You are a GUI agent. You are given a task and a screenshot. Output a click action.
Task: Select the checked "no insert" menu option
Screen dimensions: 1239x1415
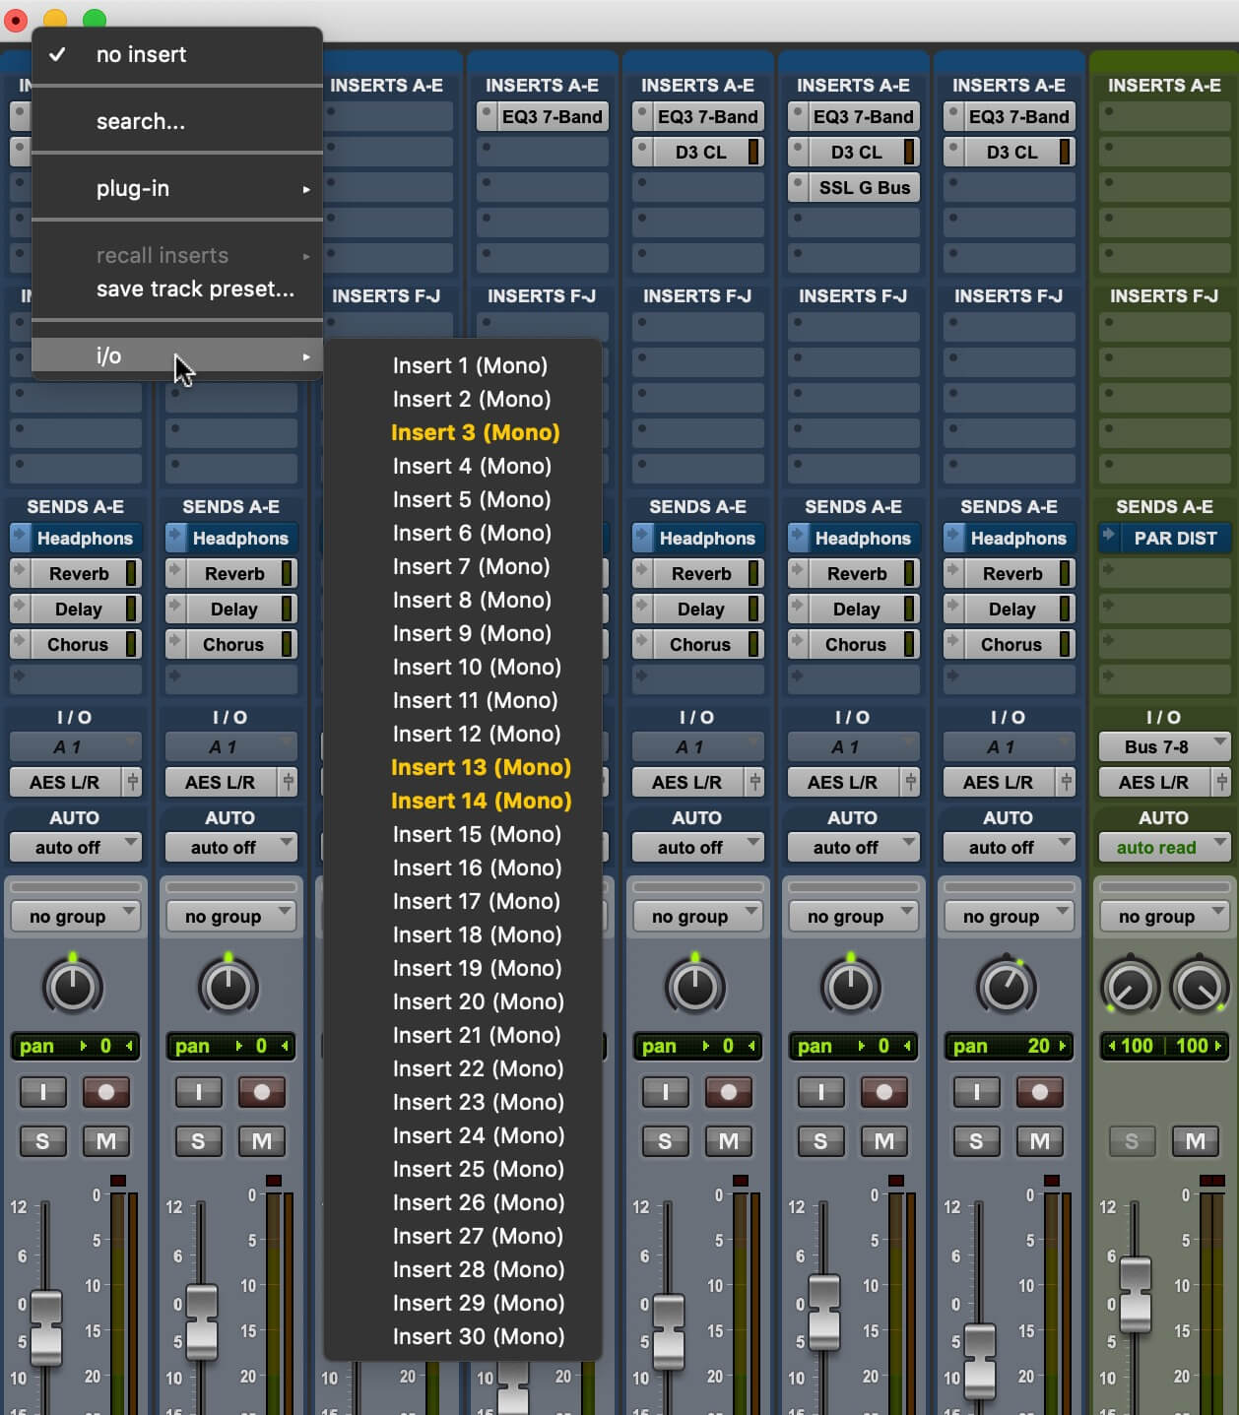177,54
